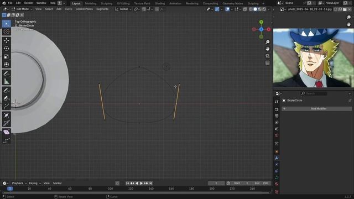354x199 pixels.
Task: Jump to the timeline end frame
Action: [x=150, y=183]
